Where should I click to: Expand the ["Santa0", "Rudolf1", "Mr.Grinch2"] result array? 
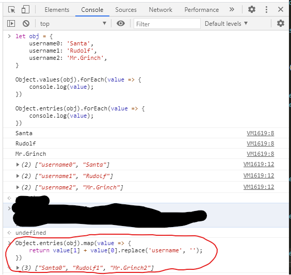point(18,268)
